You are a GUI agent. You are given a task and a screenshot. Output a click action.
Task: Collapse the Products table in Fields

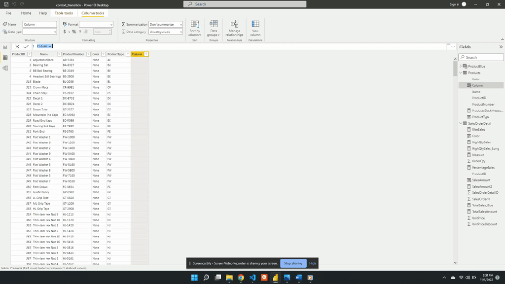pyautogui.click(x=461, y=72)
